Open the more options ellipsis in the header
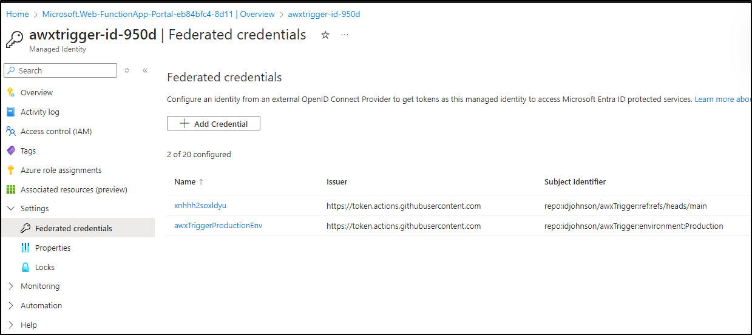 (345, 35)
